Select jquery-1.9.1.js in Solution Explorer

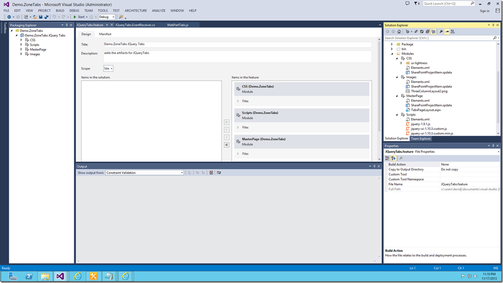[421, 124]
